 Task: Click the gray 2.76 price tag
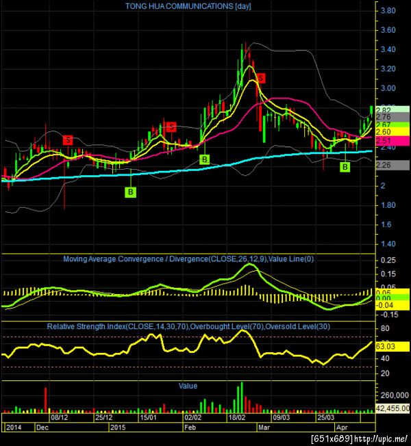[x=393, y=116]
